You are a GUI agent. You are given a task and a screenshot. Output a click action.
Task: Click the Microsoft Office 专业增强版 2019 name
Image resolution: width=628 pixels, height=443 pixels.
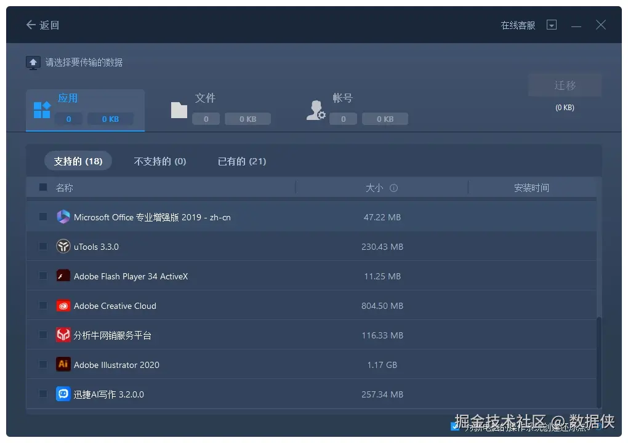click(152, 217)
